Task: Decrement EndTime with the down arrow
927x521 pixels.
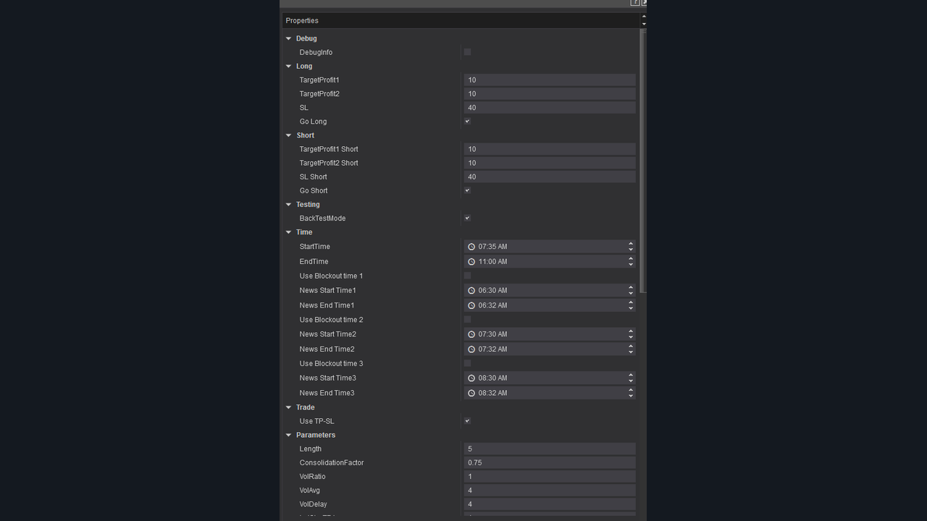Action: click(631, 265)
